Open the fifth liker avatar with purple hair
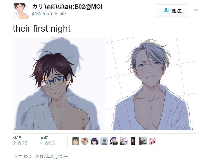This screenshot has width=211, height=162. pyautogui.click(x=114, y=141)
